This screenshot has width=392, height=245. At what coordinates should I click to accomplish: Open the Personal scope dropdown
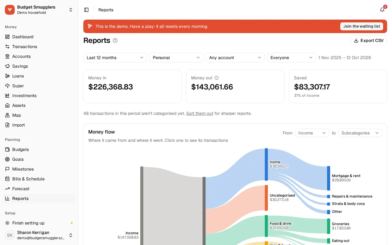click(x=176, y=58)
